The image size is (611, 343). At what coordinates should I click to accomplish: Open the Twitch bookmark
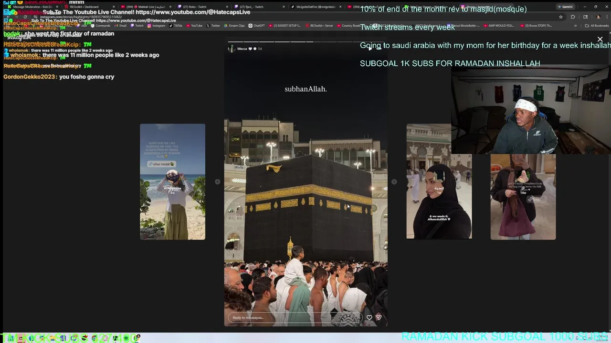[137, 26]
